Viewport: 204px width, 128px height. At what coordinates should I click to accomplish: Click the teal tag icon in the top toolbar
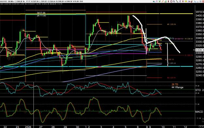pos(154,1)
